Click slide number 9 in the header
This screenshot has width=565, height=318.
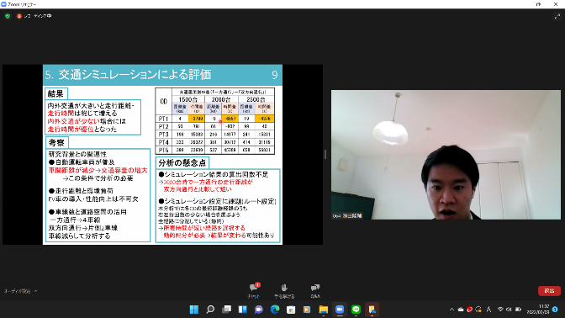tap(275, 75)
